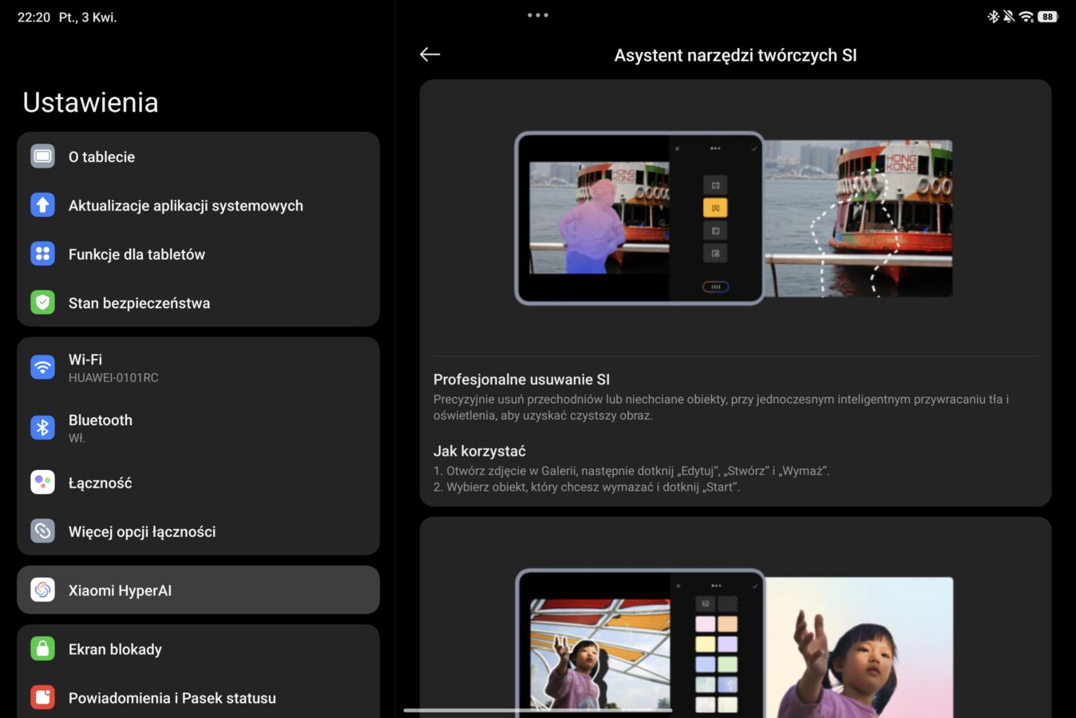Open the O tablecie icon entry
This screenshot has height=718, width=1076.
(x=43, y=156)
